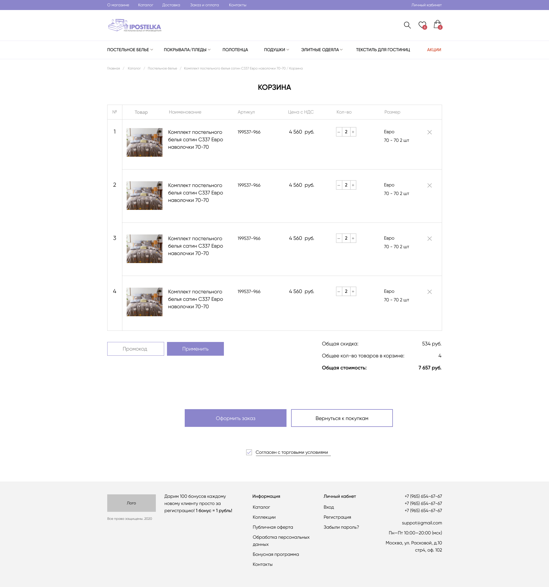Open the shopping bag cart icon
549x587 pixels.
437,25
